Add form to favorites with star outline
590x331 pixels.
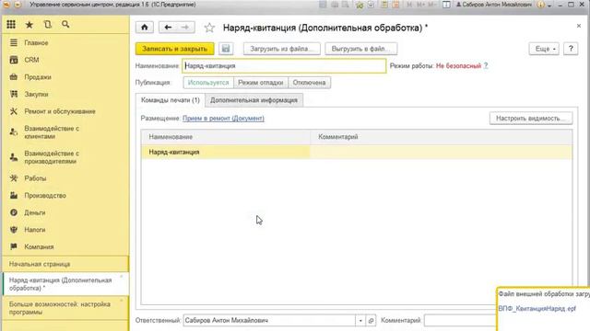[209, 28]
